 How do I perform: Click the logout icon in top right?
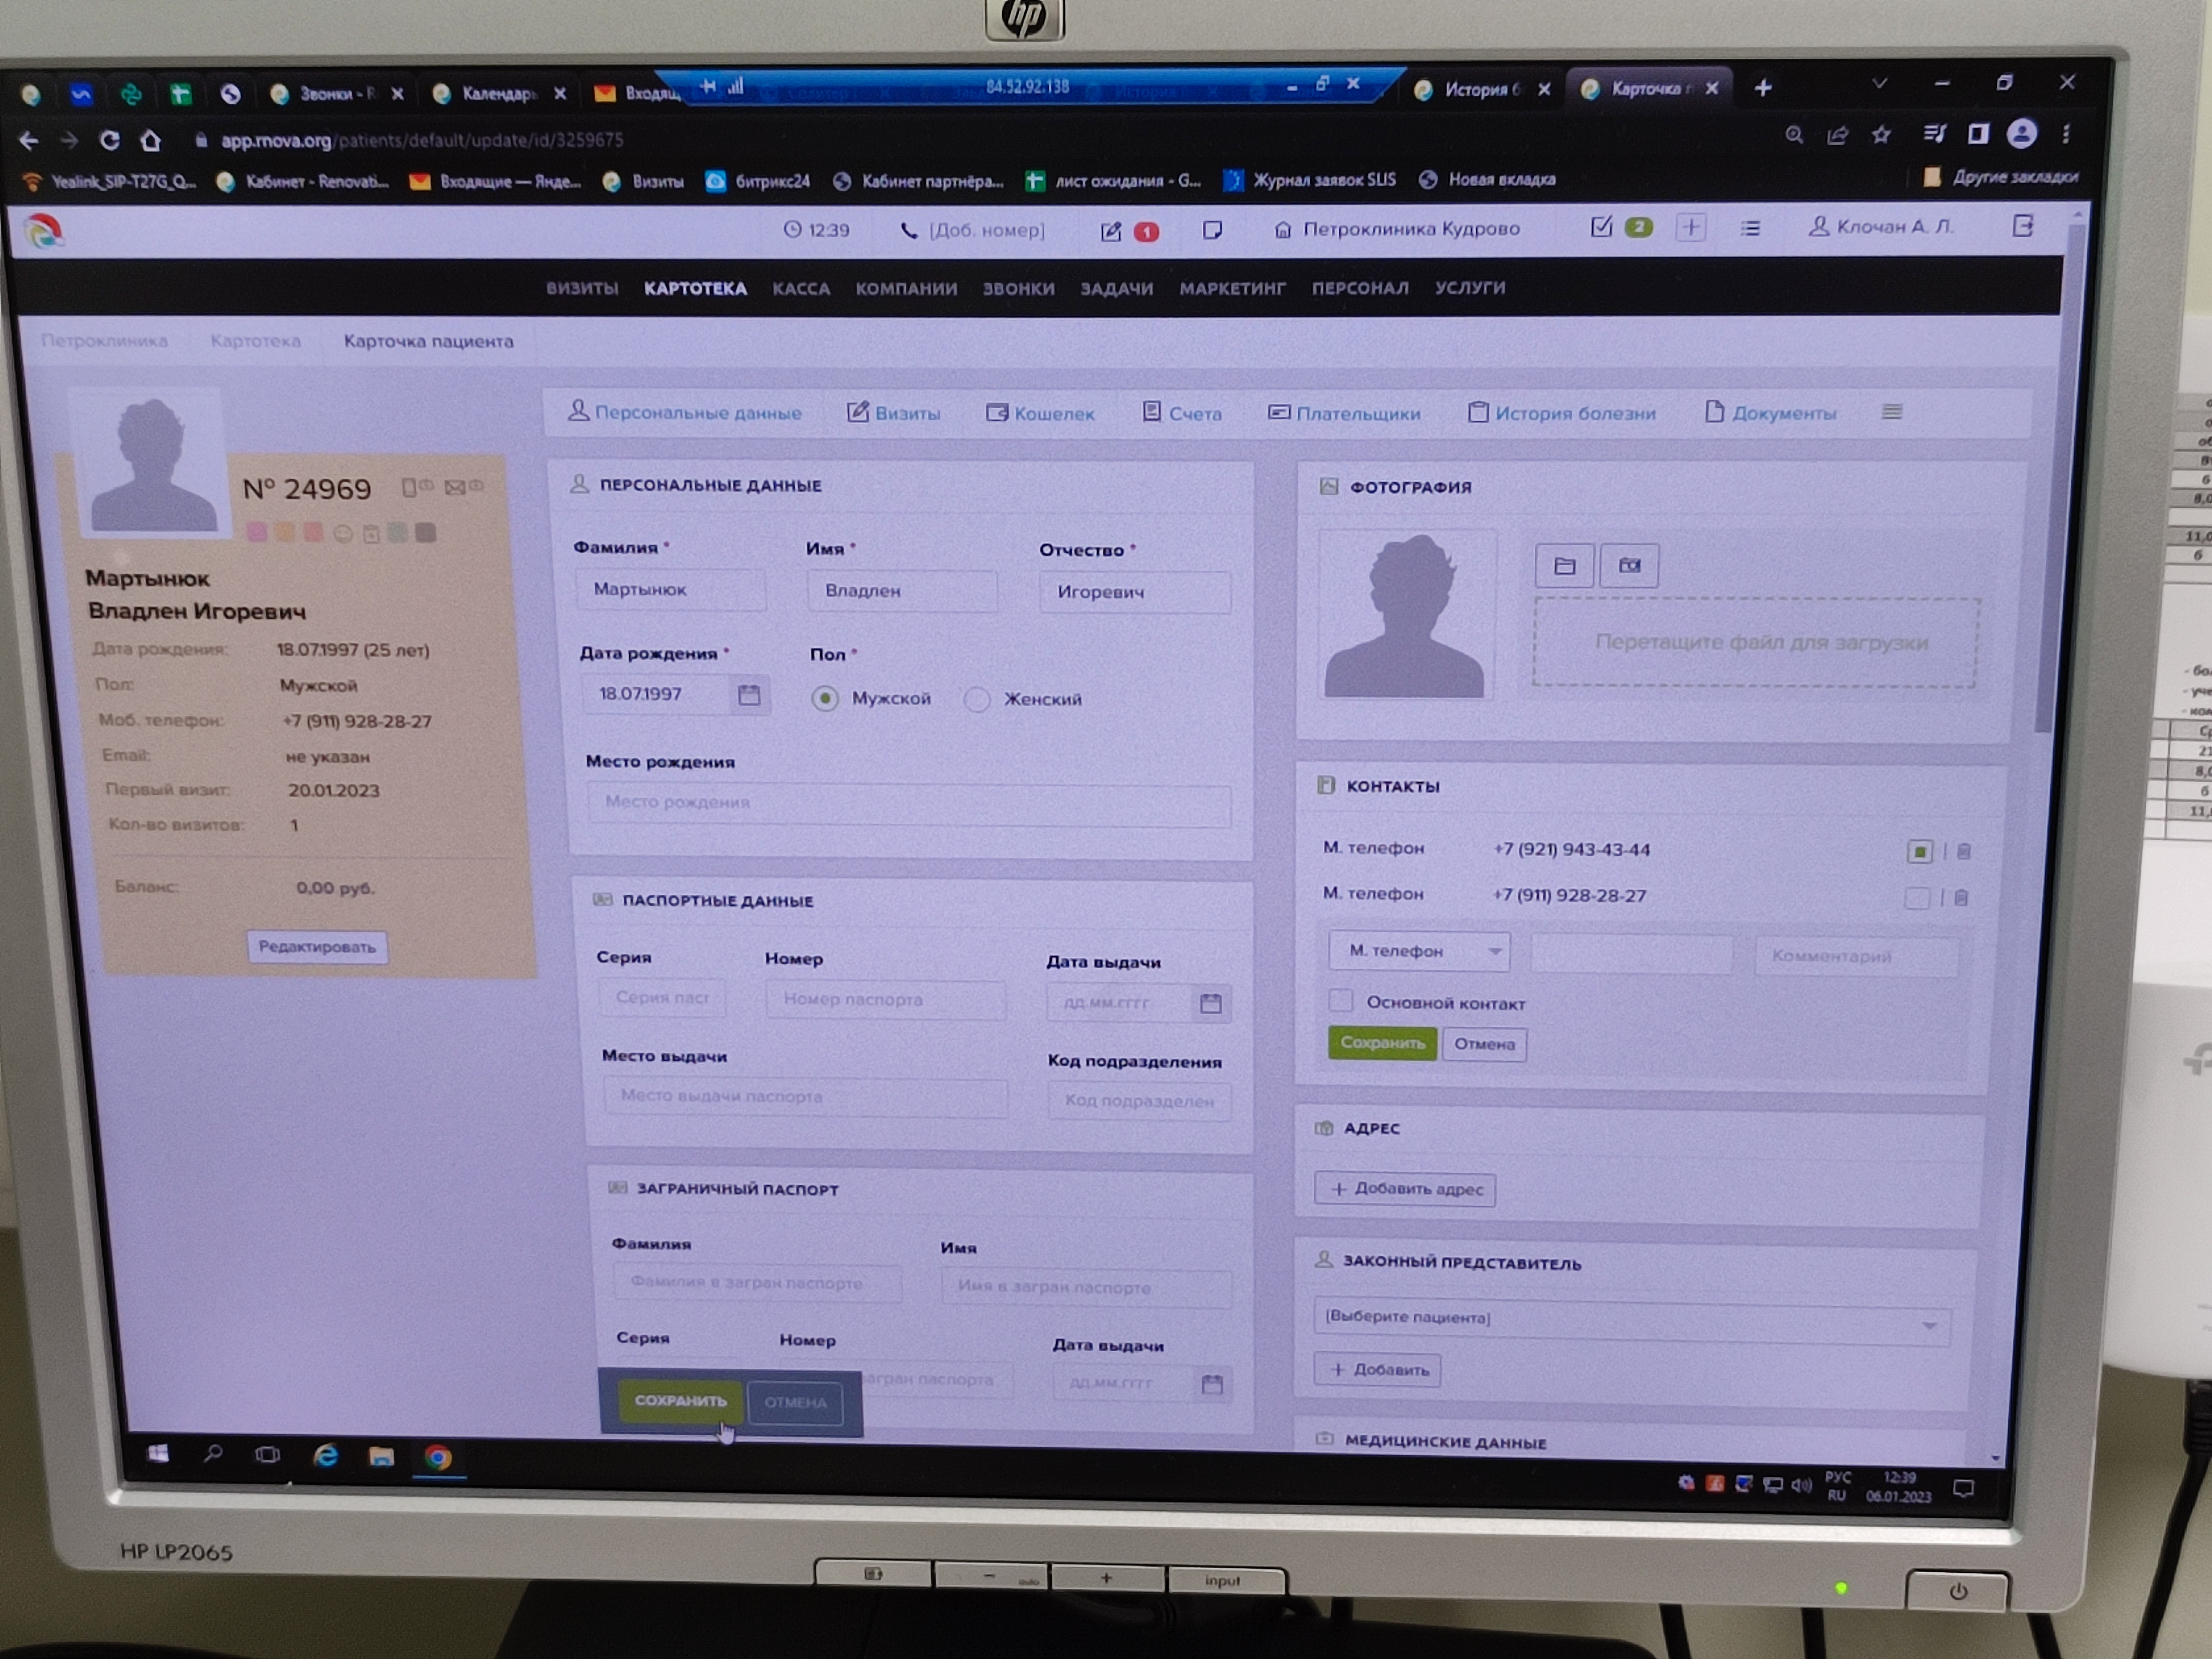click(2022, 226)
